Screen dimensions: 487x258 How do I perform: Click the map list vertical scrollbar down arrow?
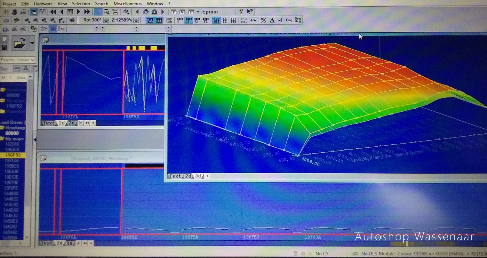coord(27,237)
